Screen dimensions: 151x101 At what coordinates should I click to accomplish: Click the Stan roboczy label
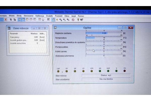tap(61, 76)
